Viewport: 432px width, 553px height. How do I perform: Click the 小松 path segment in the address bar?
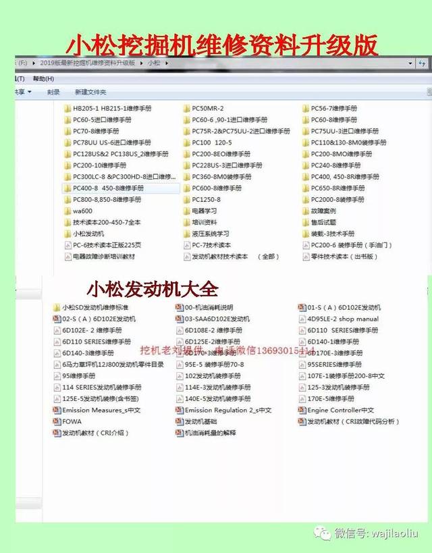[154, 63]
